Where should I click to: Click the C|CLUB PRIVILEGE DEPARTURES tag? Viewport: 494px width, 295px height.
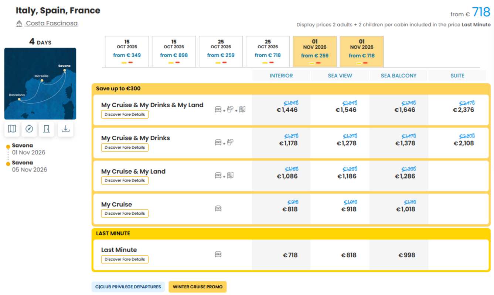click(x=128, y=287)
